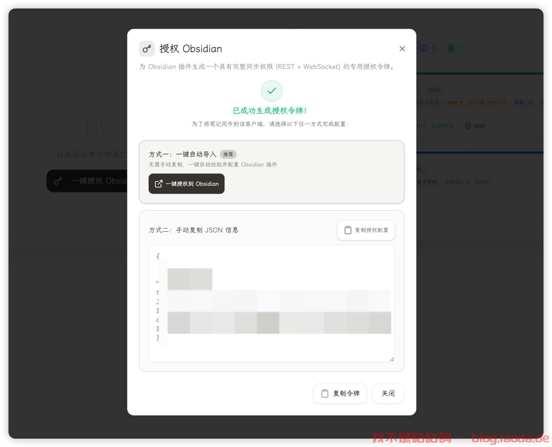Screen dimensions: 552x447
Task: Click the 限制笔记库: 不限制 tag
Action: [x=467, y=182]
